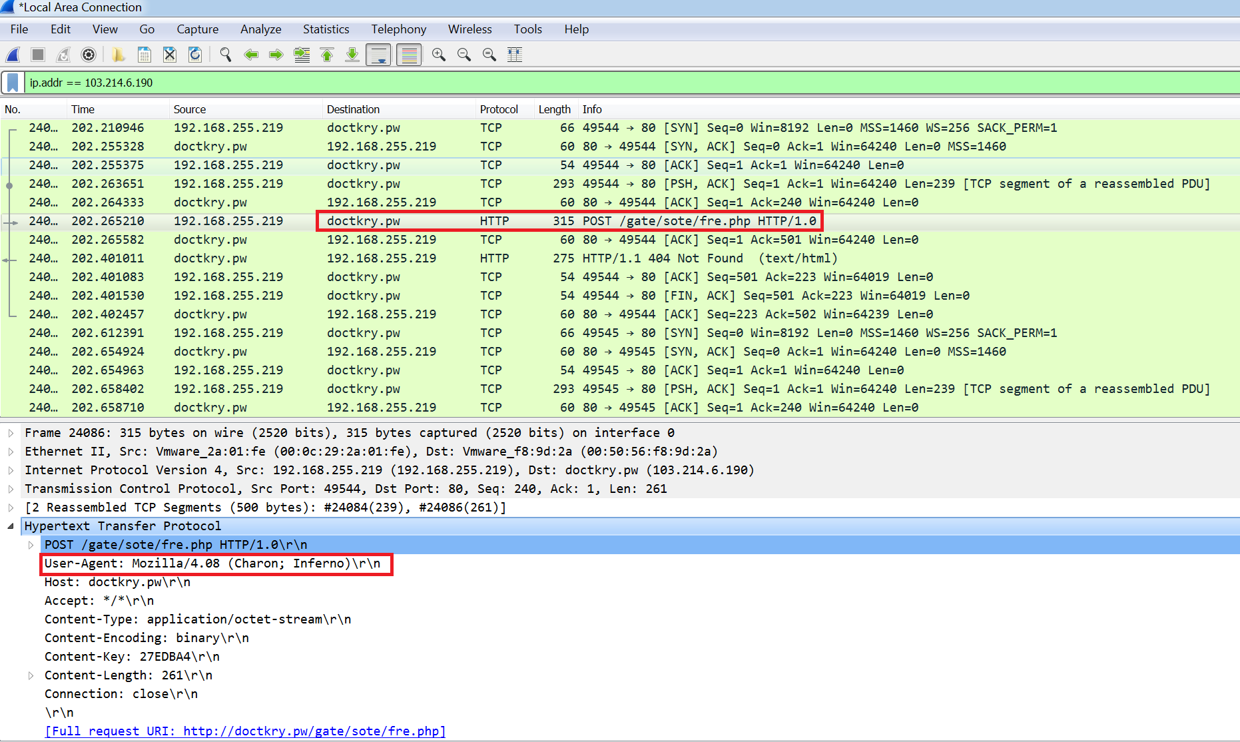Open the File menu

point(19,29)
